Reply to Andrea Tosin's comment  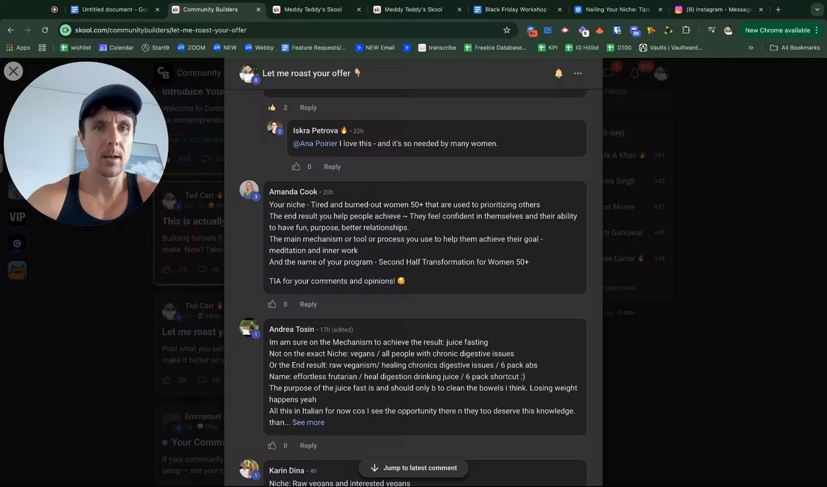pos(308,445)
